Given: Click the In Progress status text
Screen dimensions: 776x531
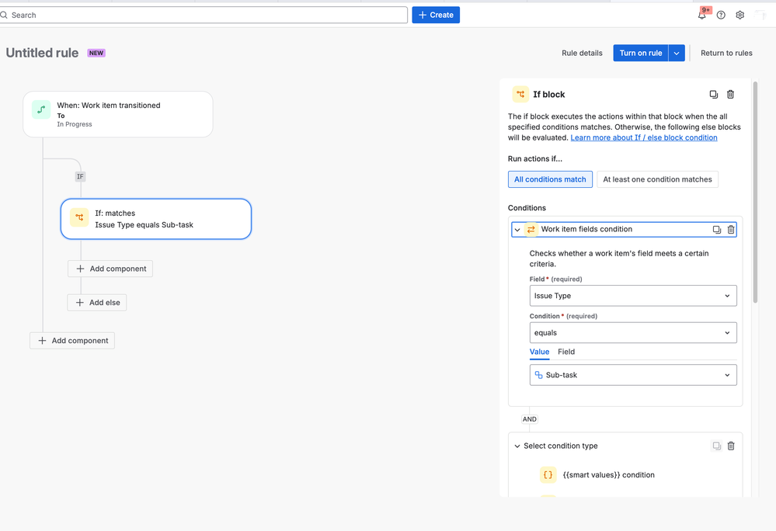Looking at the screenshot, I should tap(75, 124).
